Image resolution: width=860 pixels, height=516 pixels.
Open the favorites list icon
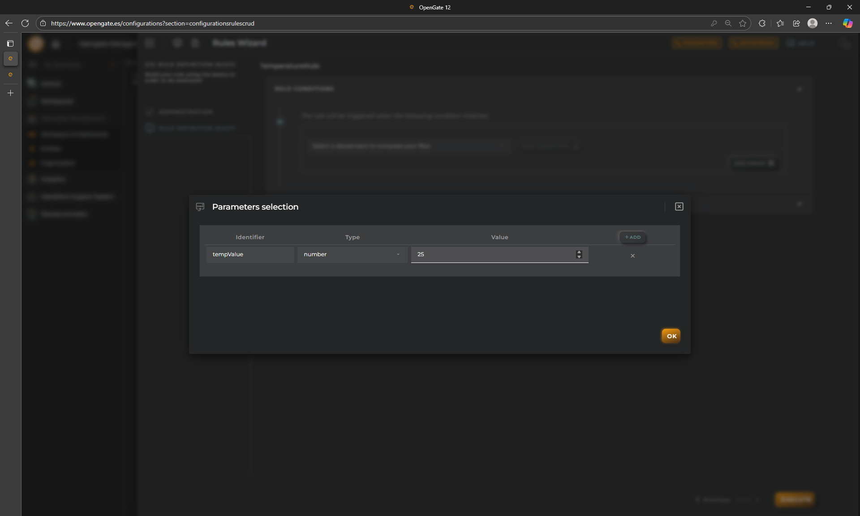tap(780, 23)
